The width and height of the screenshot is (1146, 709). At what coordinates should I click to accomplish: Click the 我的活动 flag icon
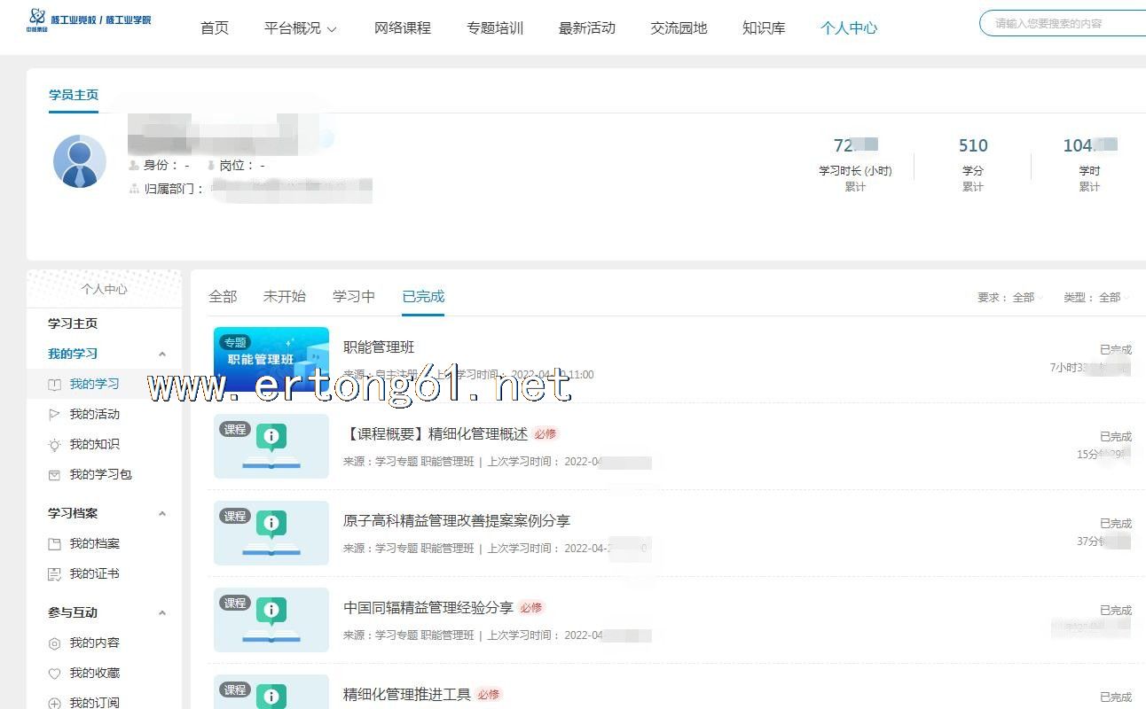point(54,415)
